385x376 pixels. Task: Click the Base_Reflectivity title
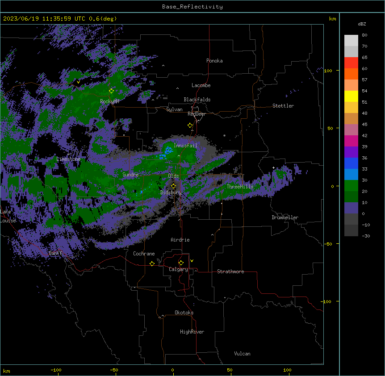coord(192,7)
